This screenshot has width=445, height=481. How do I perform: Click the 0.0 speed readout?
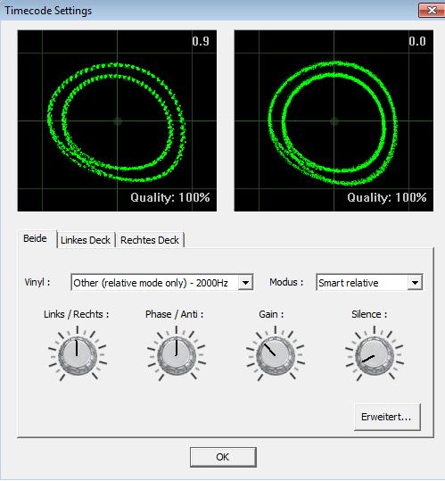tap(417, 41)
